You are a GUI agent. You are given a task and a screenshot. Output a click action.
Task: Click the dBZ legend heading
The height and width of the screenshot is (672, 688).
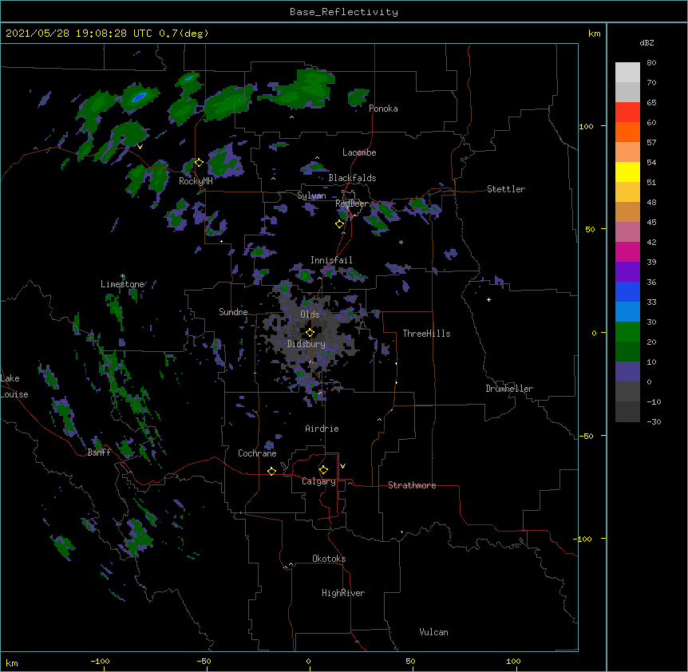[646, 42]
